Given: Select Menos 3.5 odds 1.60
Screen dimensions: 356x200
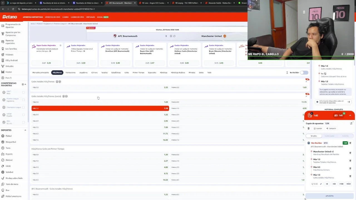Looking at the screenshot, I should [x=239, y=87].
